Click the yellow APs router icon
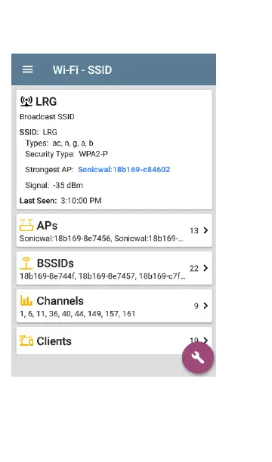The height and width of the screenshot is (462, 272). (26, 225)
